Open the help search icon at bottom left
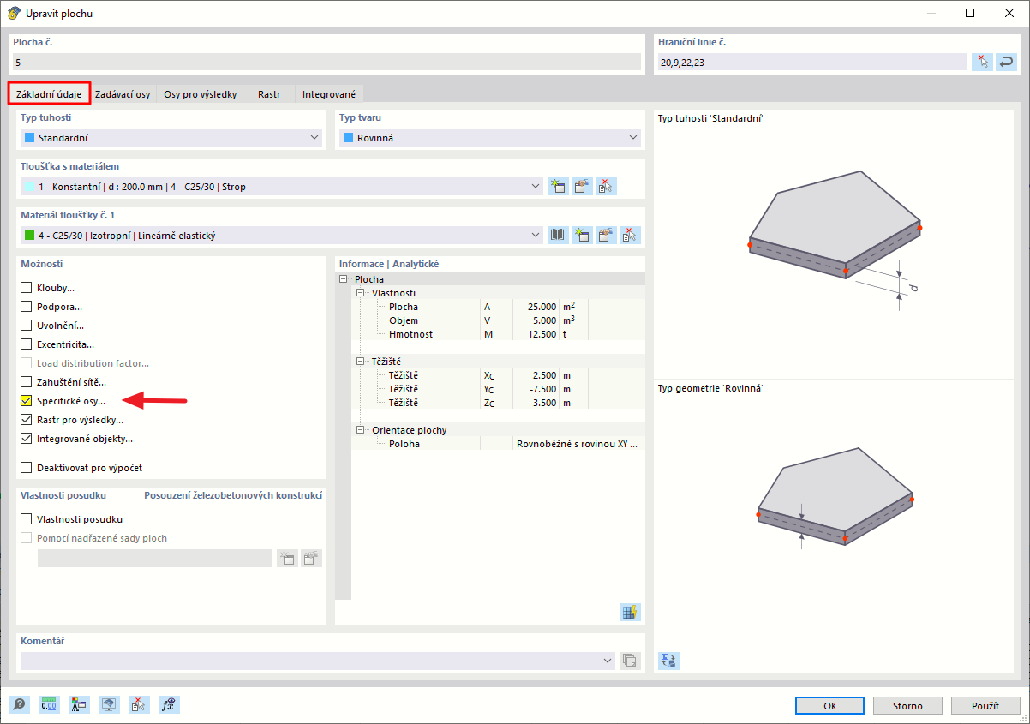The height and width of the screenshot is (724, 1030). point(20,704)
